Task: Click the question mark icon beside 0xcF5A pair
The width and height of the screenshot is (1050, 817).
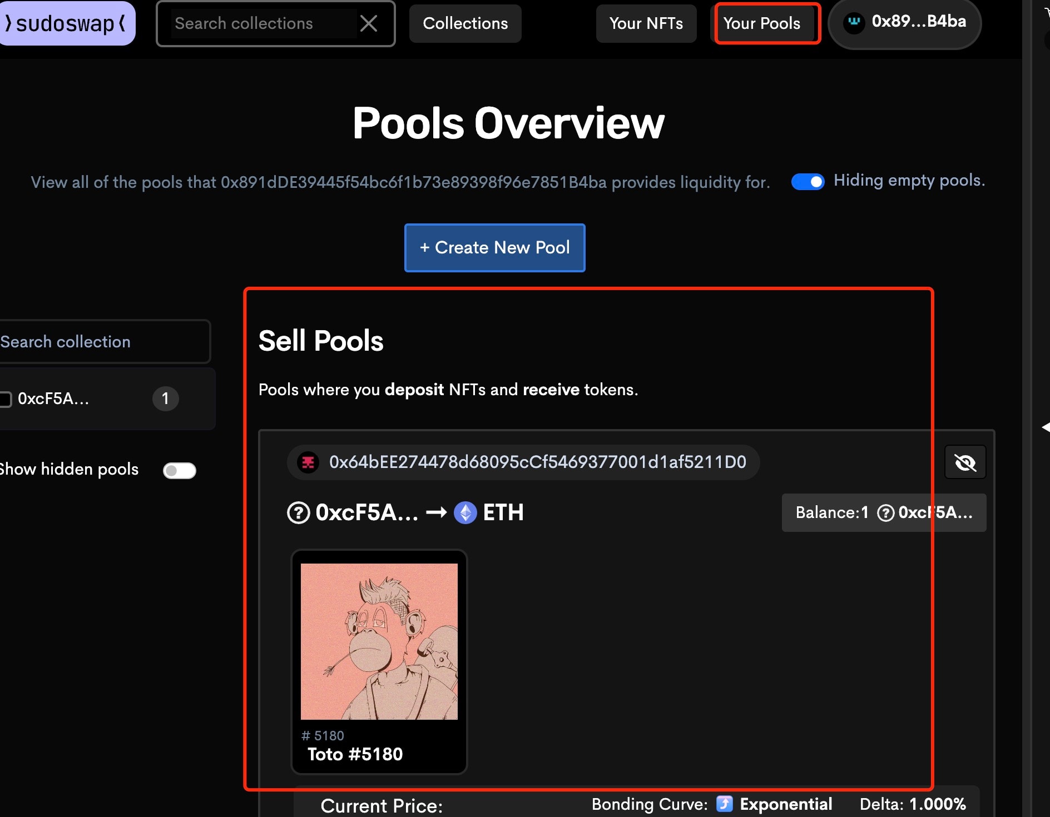Action: coord(299,512)
